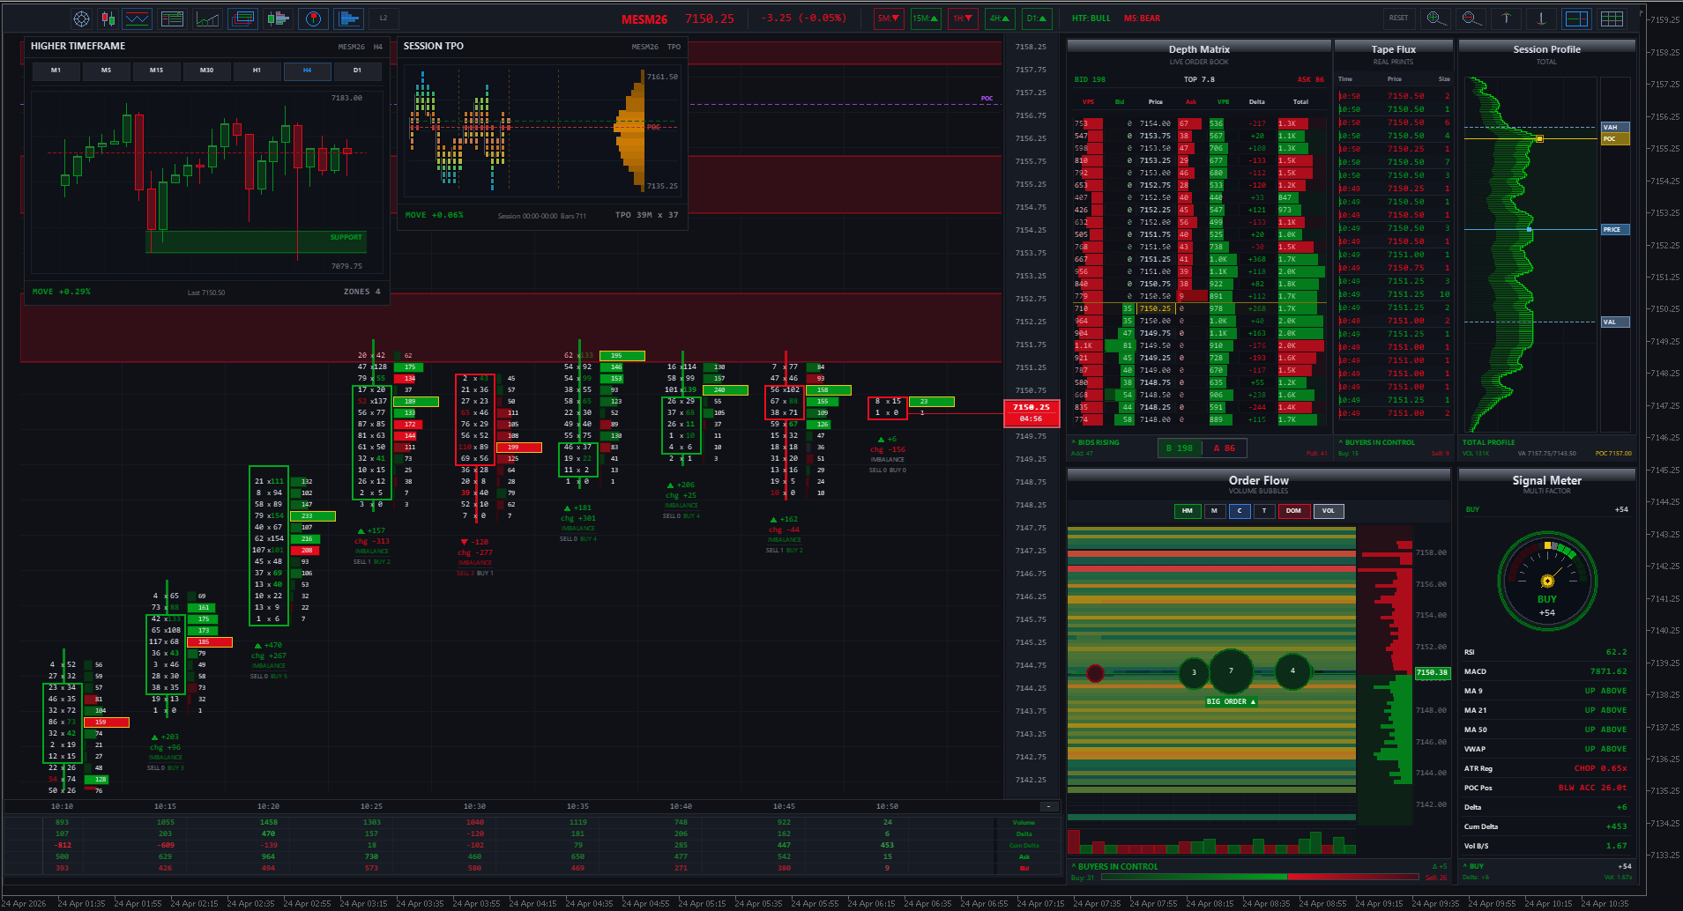Select the M30 timeframe tab

(x=206, y=70)
